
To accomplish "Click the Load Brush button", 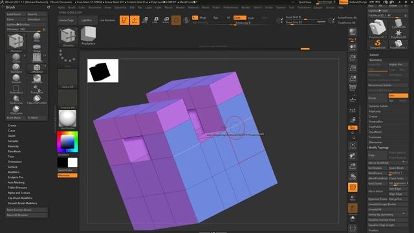I will [16, 14].
